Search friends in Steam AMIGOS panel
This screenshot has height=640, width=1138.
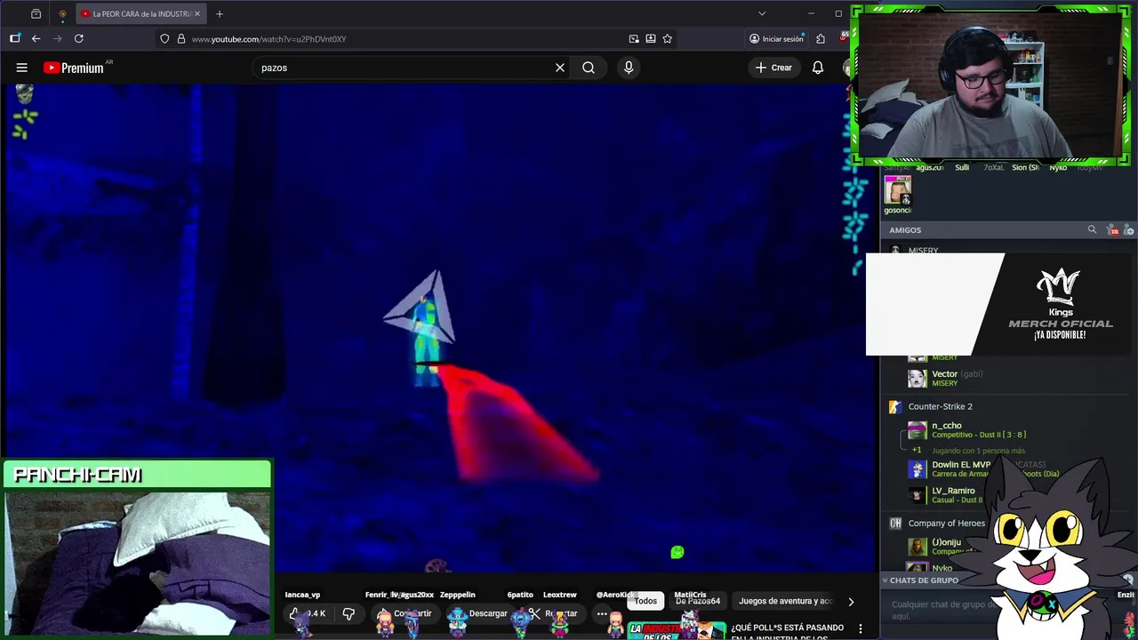click(1092, 230)
